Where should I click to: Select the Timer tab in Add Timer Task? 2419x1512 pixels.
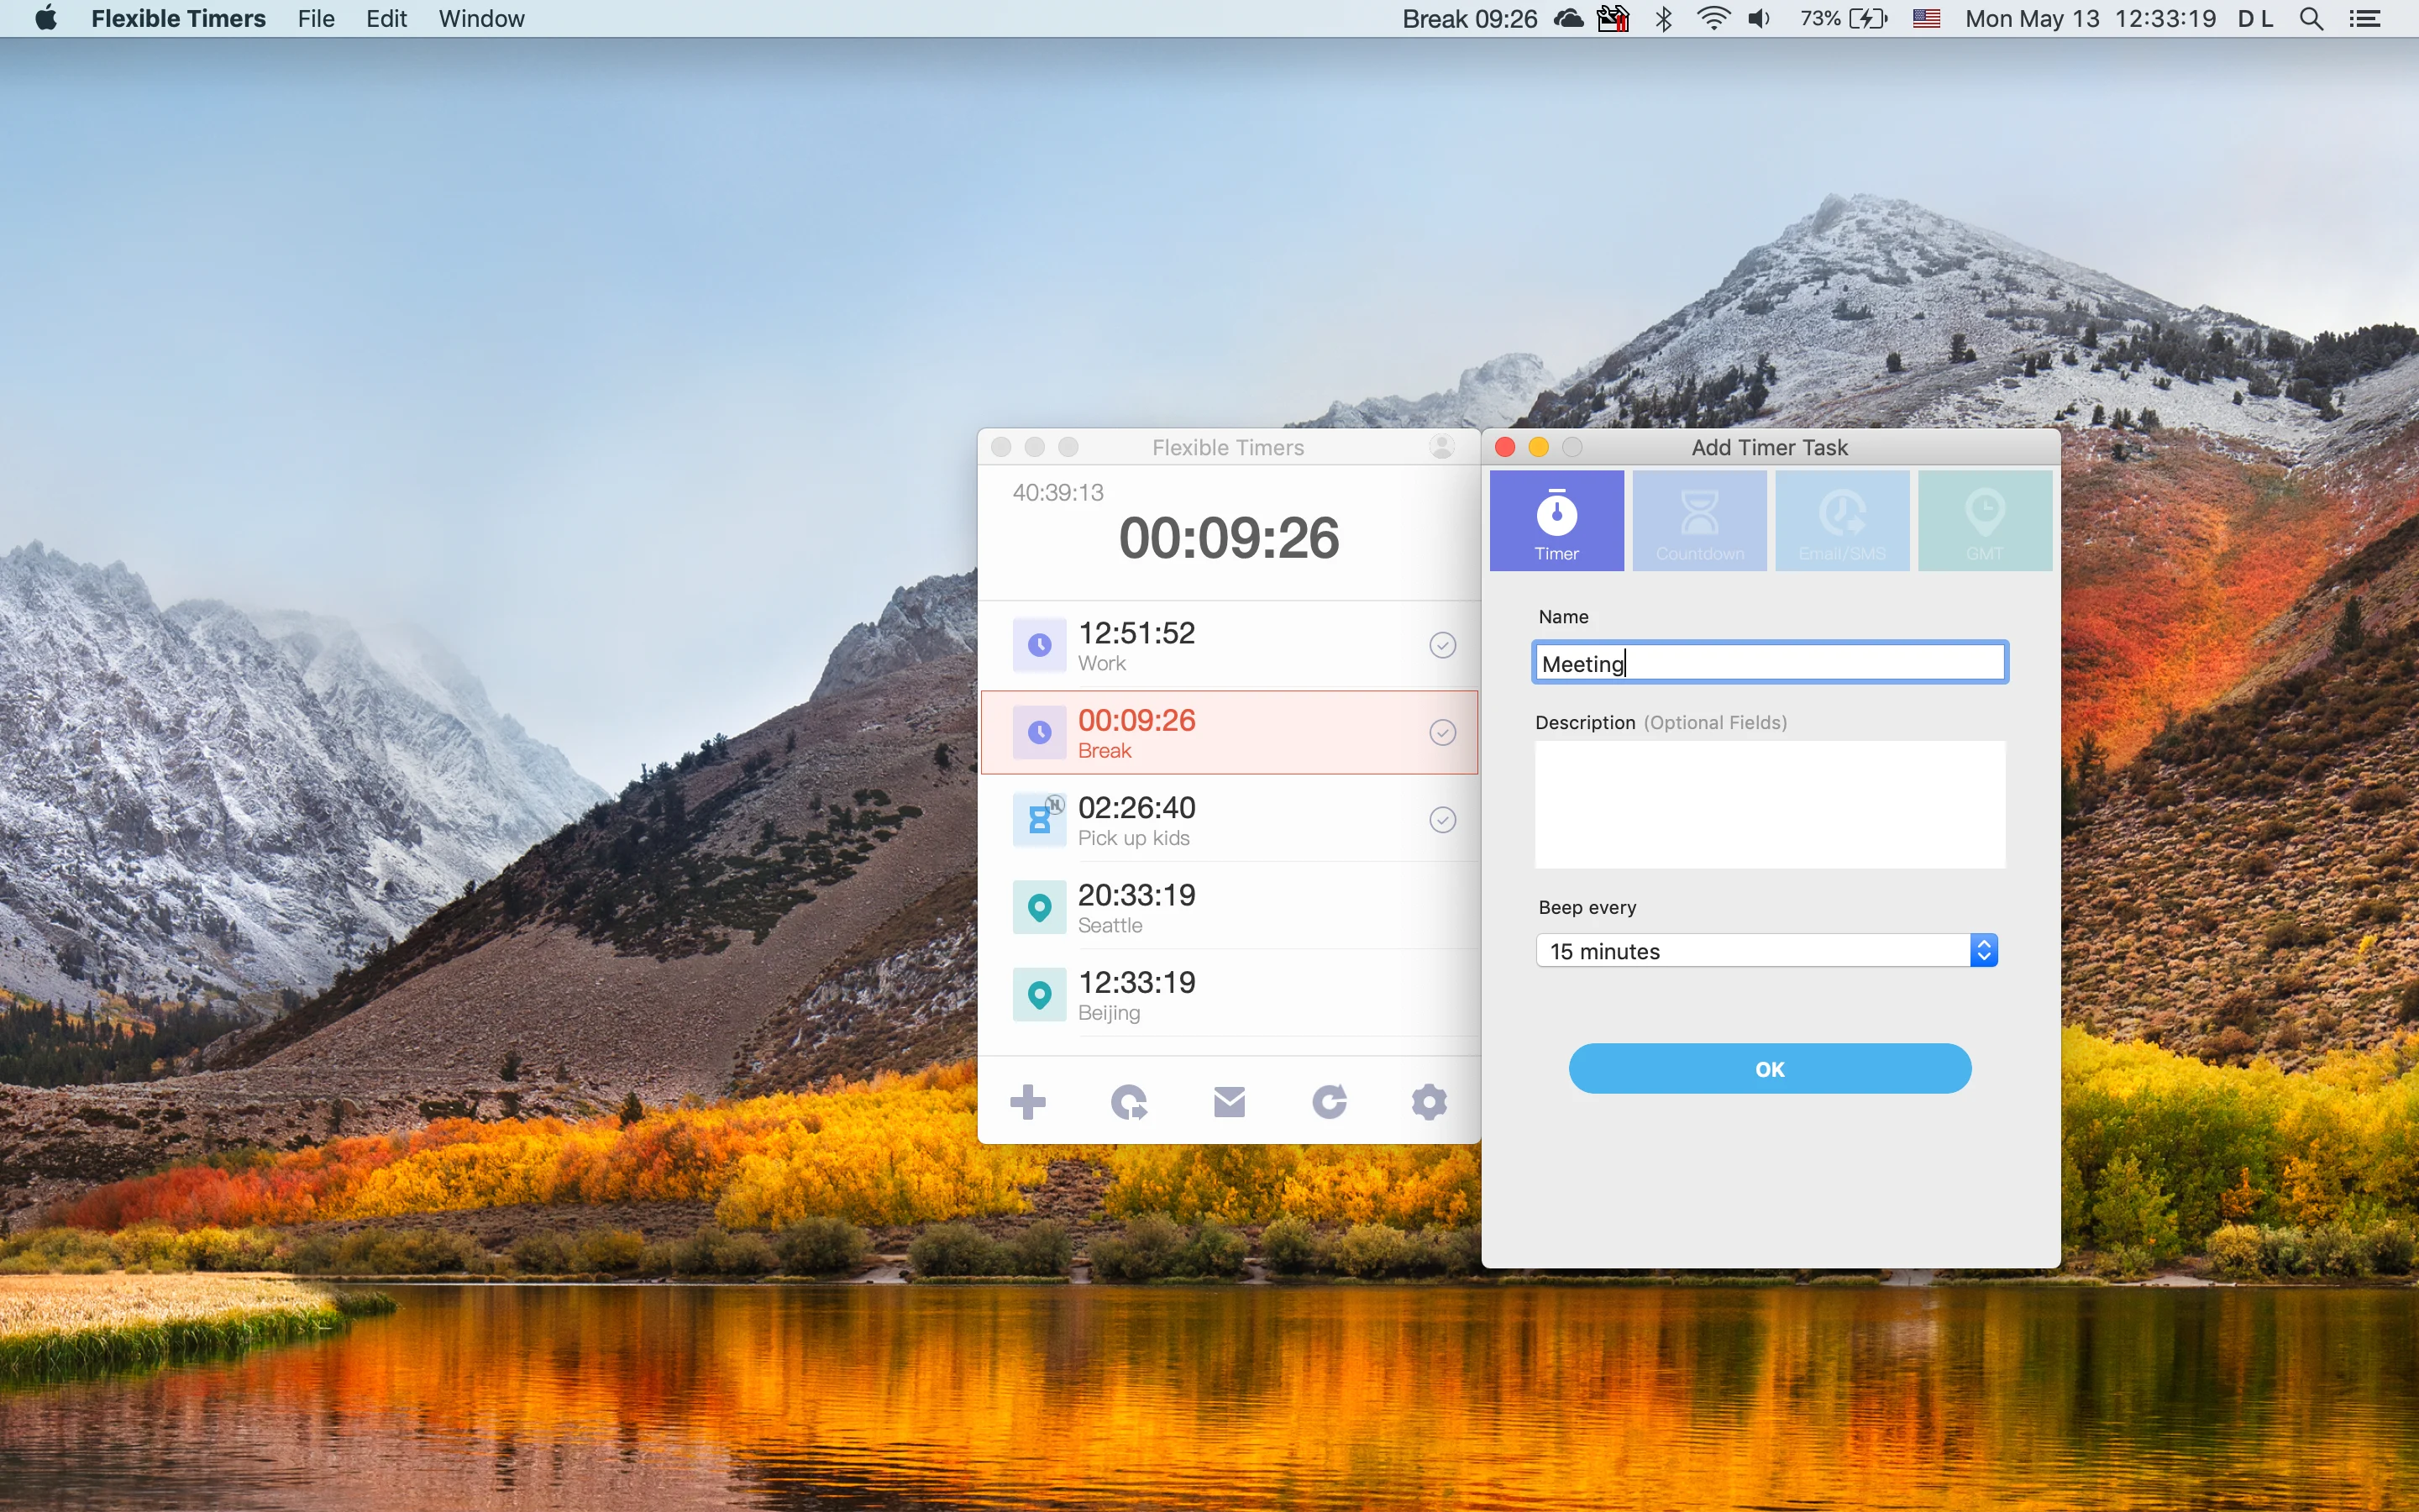(1556, 521)
